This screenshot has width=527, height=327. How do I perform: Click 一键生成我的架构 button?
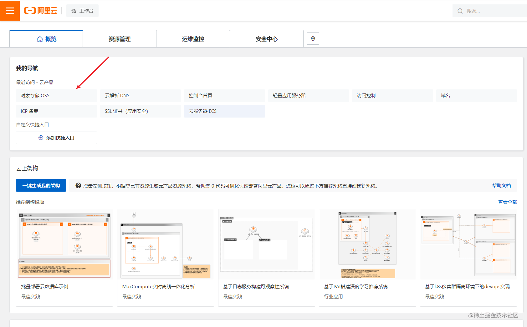click(x=41, y=185)
